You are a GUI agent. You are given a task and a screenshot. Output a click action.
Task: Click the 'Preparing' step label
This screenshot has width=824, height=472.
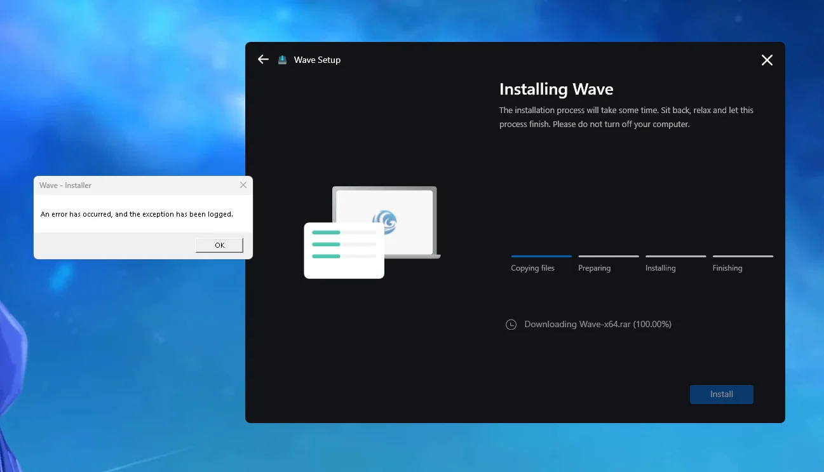coord(594,268)
